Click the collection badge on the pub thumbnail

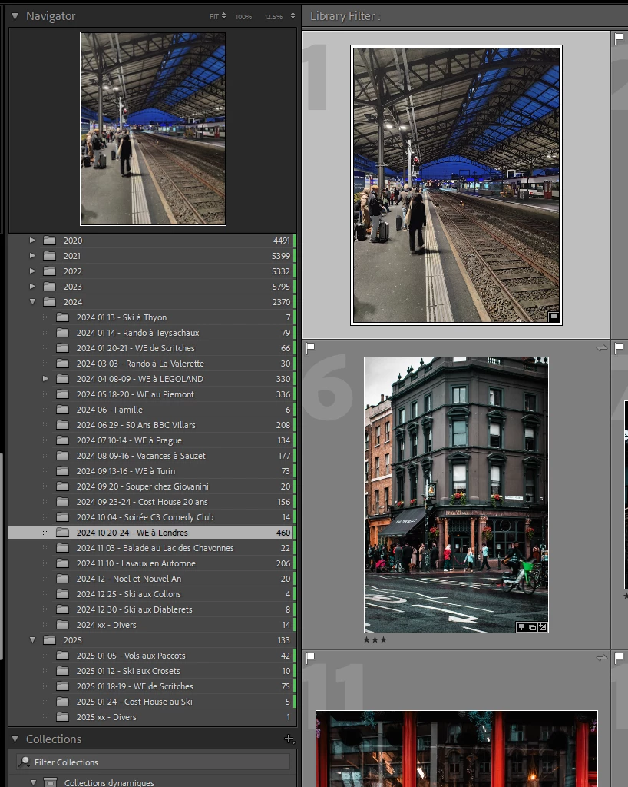tap(532, 627)
